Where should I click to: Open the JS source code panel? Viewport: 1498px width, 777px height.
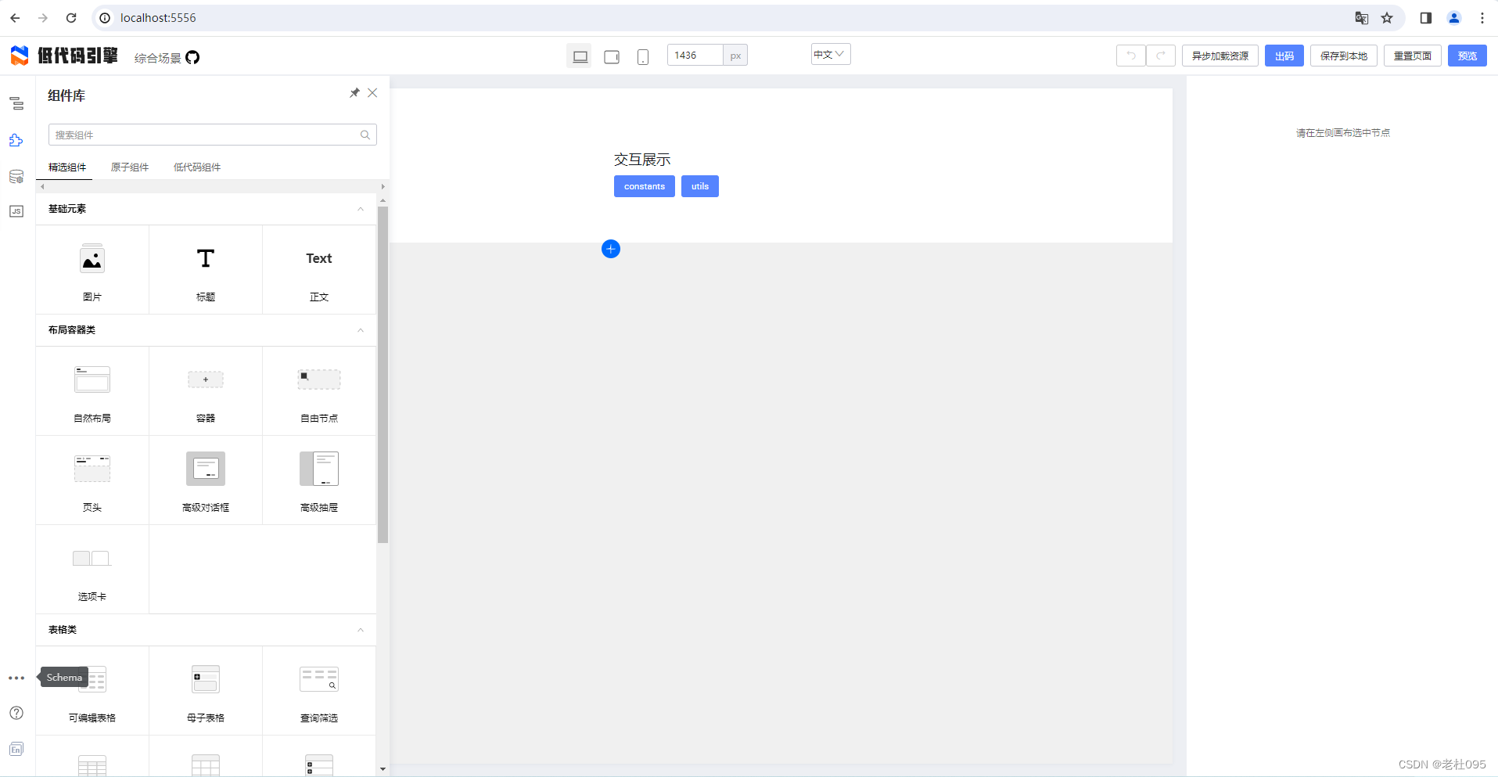tap(16, 211)
